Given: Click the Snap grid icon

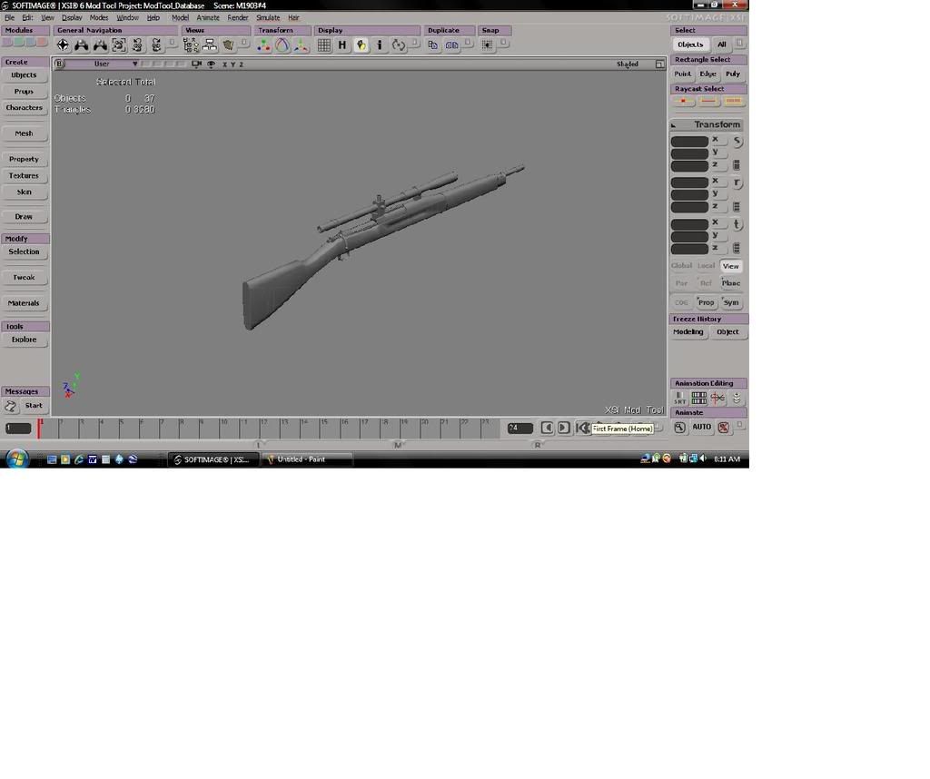Looking at the screenshot, I should point(487,45).
